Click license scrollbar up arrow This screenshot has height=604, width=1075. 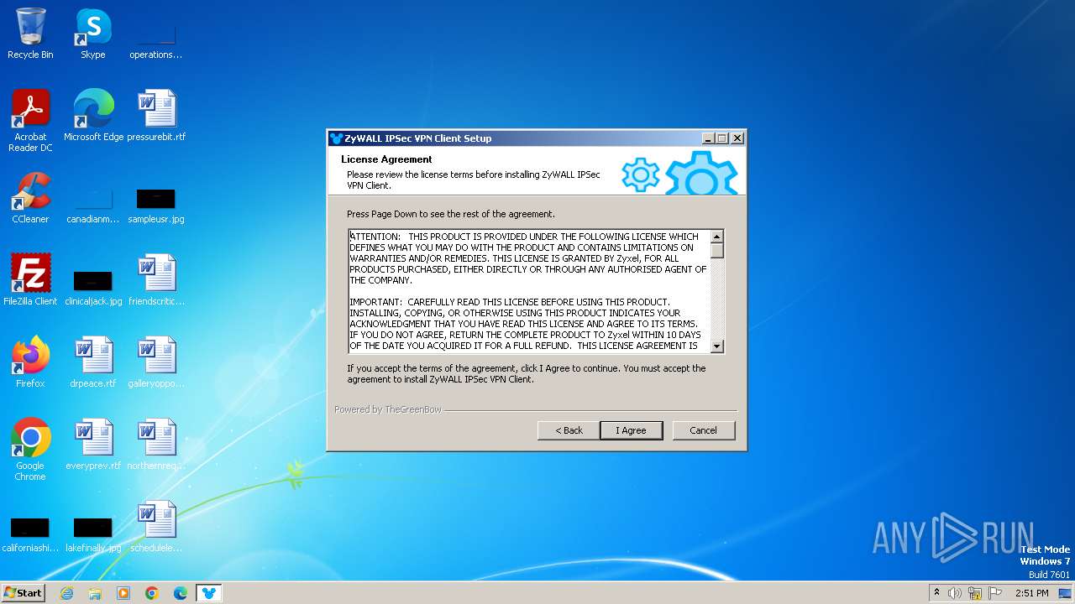coord(717,237)
